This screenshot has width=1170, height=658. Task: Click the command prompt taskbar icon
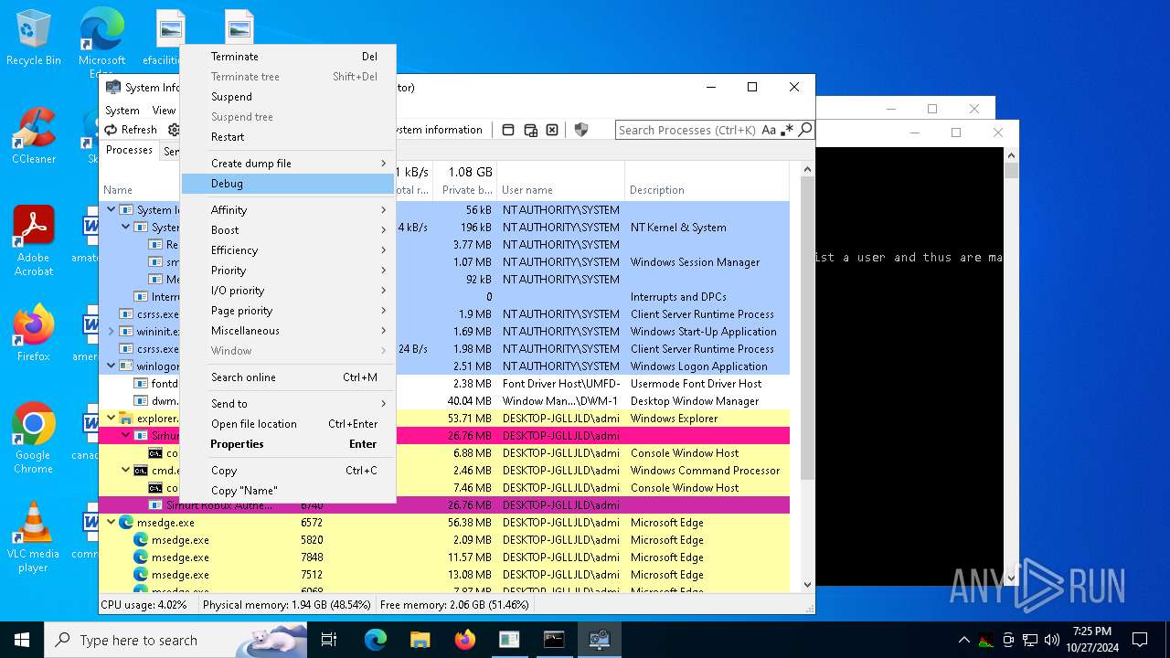coord(554,640)
